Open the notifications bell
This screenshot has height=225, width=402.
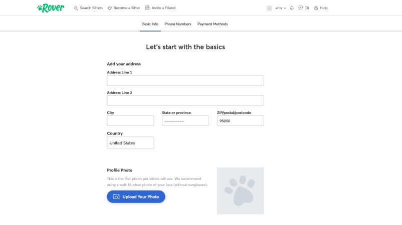pyautogui.click(x=292, y=8)
